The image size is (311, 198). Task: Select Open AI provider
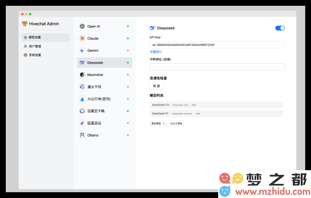coord(104,26)
